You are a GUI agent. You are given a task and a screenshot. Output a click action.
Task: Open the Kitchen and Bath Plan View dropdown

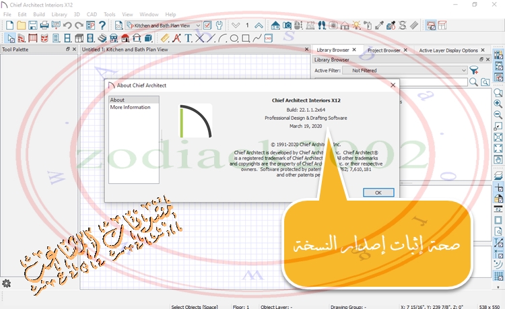(x=164, y=25)
